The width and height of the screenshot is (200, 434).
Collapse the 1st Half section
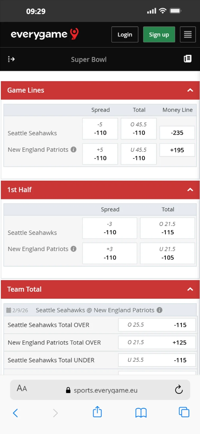coord(190,190)
